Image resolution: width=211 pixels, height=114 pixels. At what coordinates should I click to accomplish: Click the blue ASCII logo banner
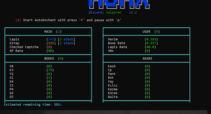tap(119, 4)
